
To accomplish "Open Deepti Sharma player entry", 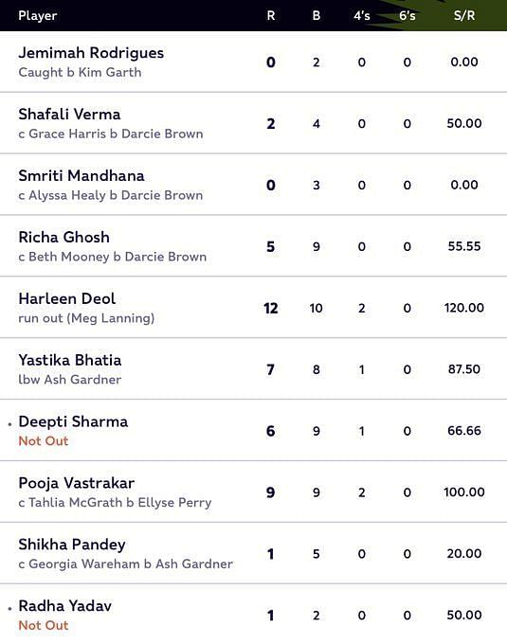I will pos(254,430).
